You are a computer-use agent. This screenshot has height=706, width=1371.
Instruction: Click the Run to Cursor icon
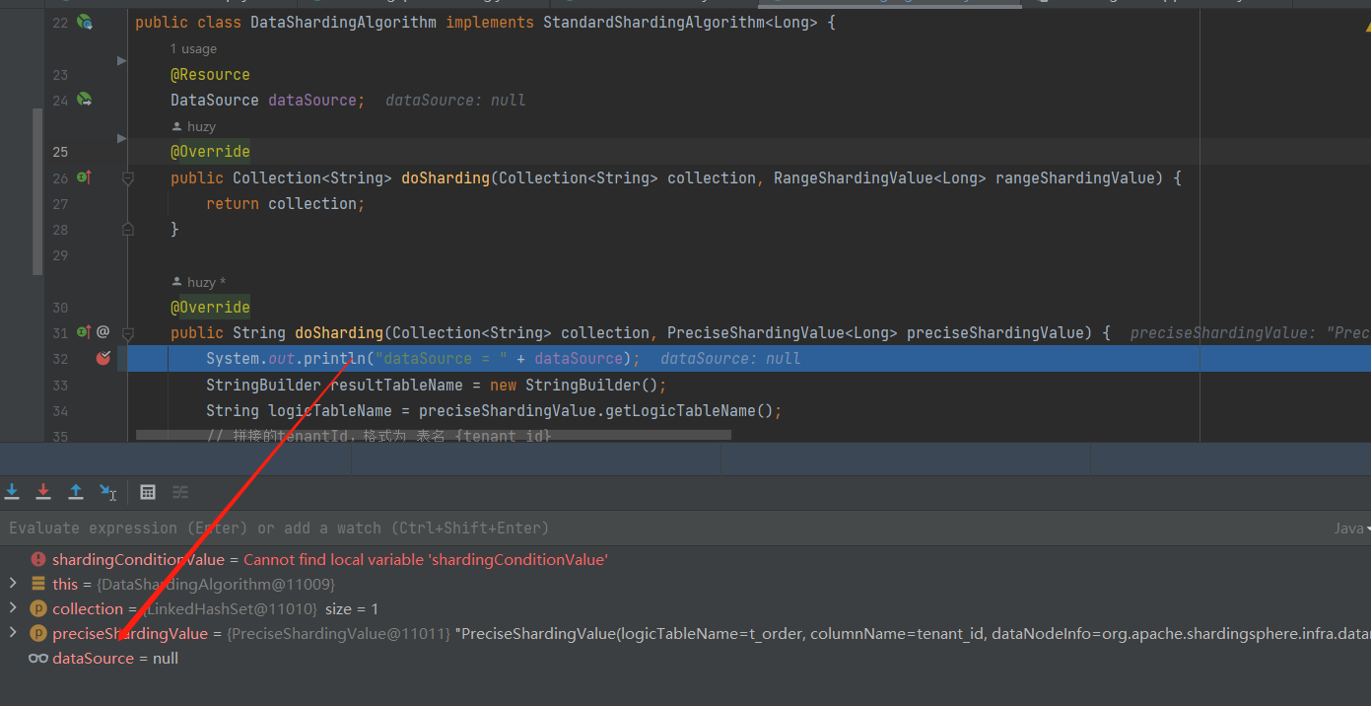(x=108, y=492)
